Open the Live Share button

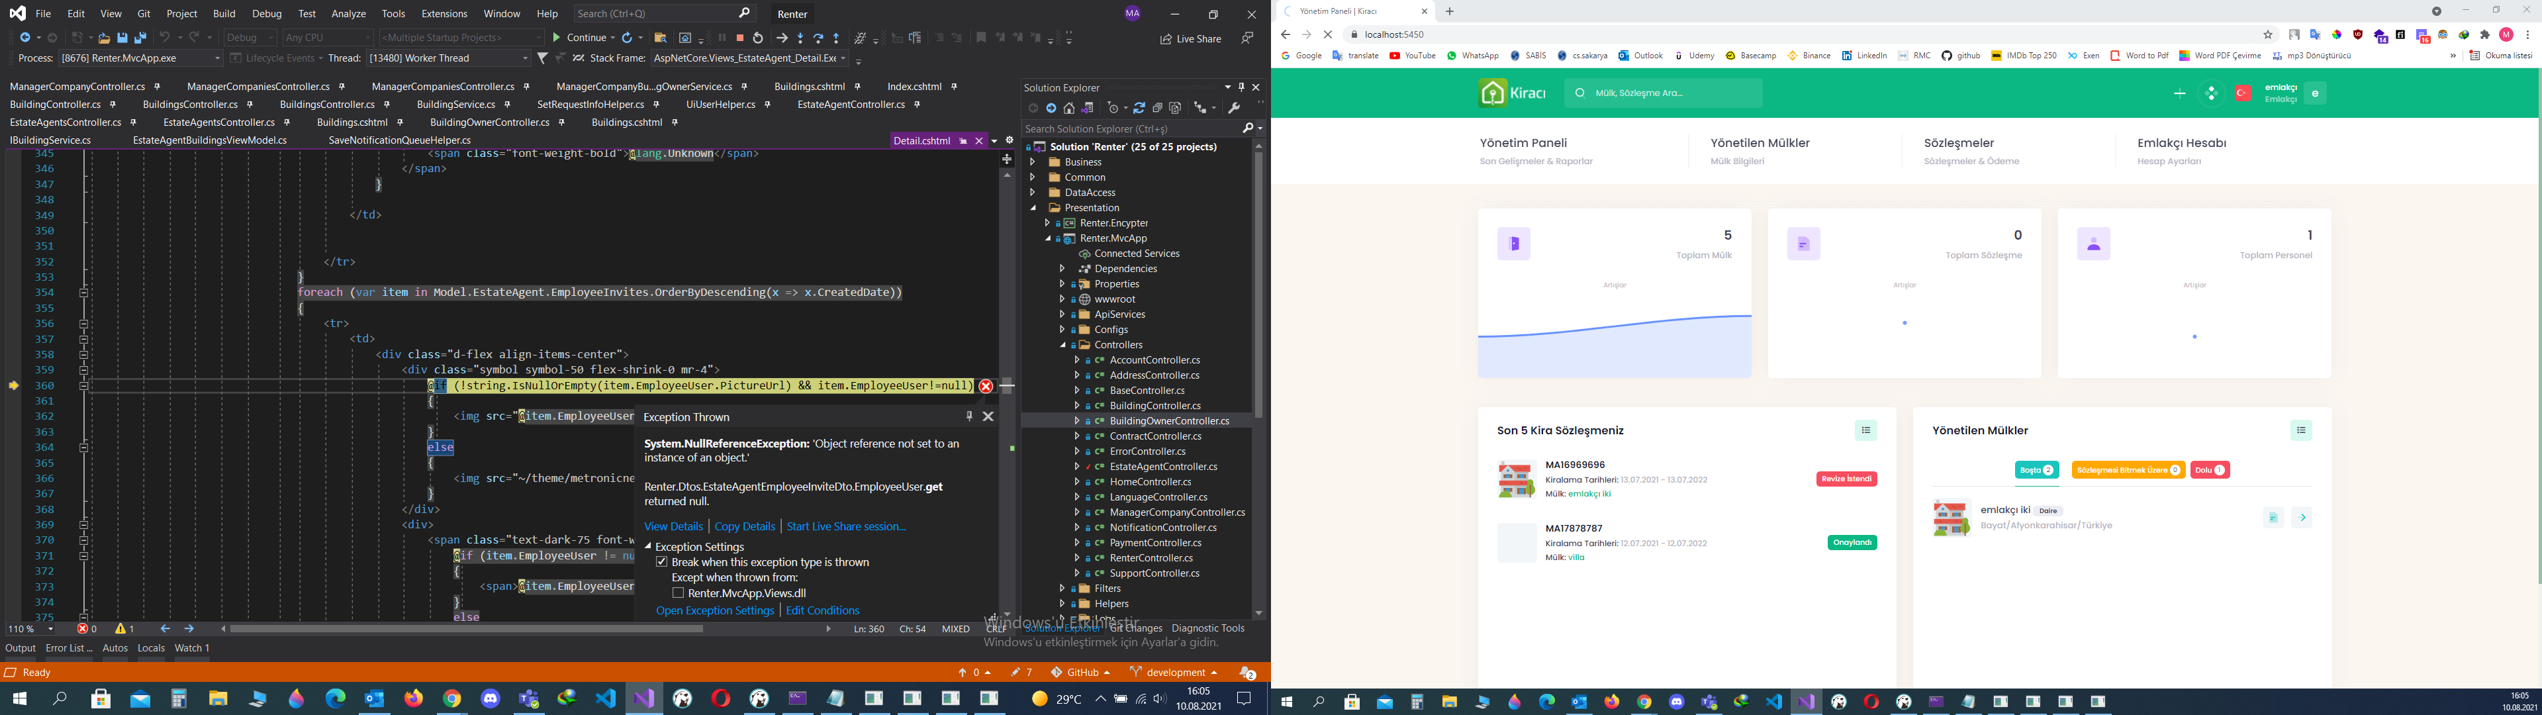click(1190, 38)
